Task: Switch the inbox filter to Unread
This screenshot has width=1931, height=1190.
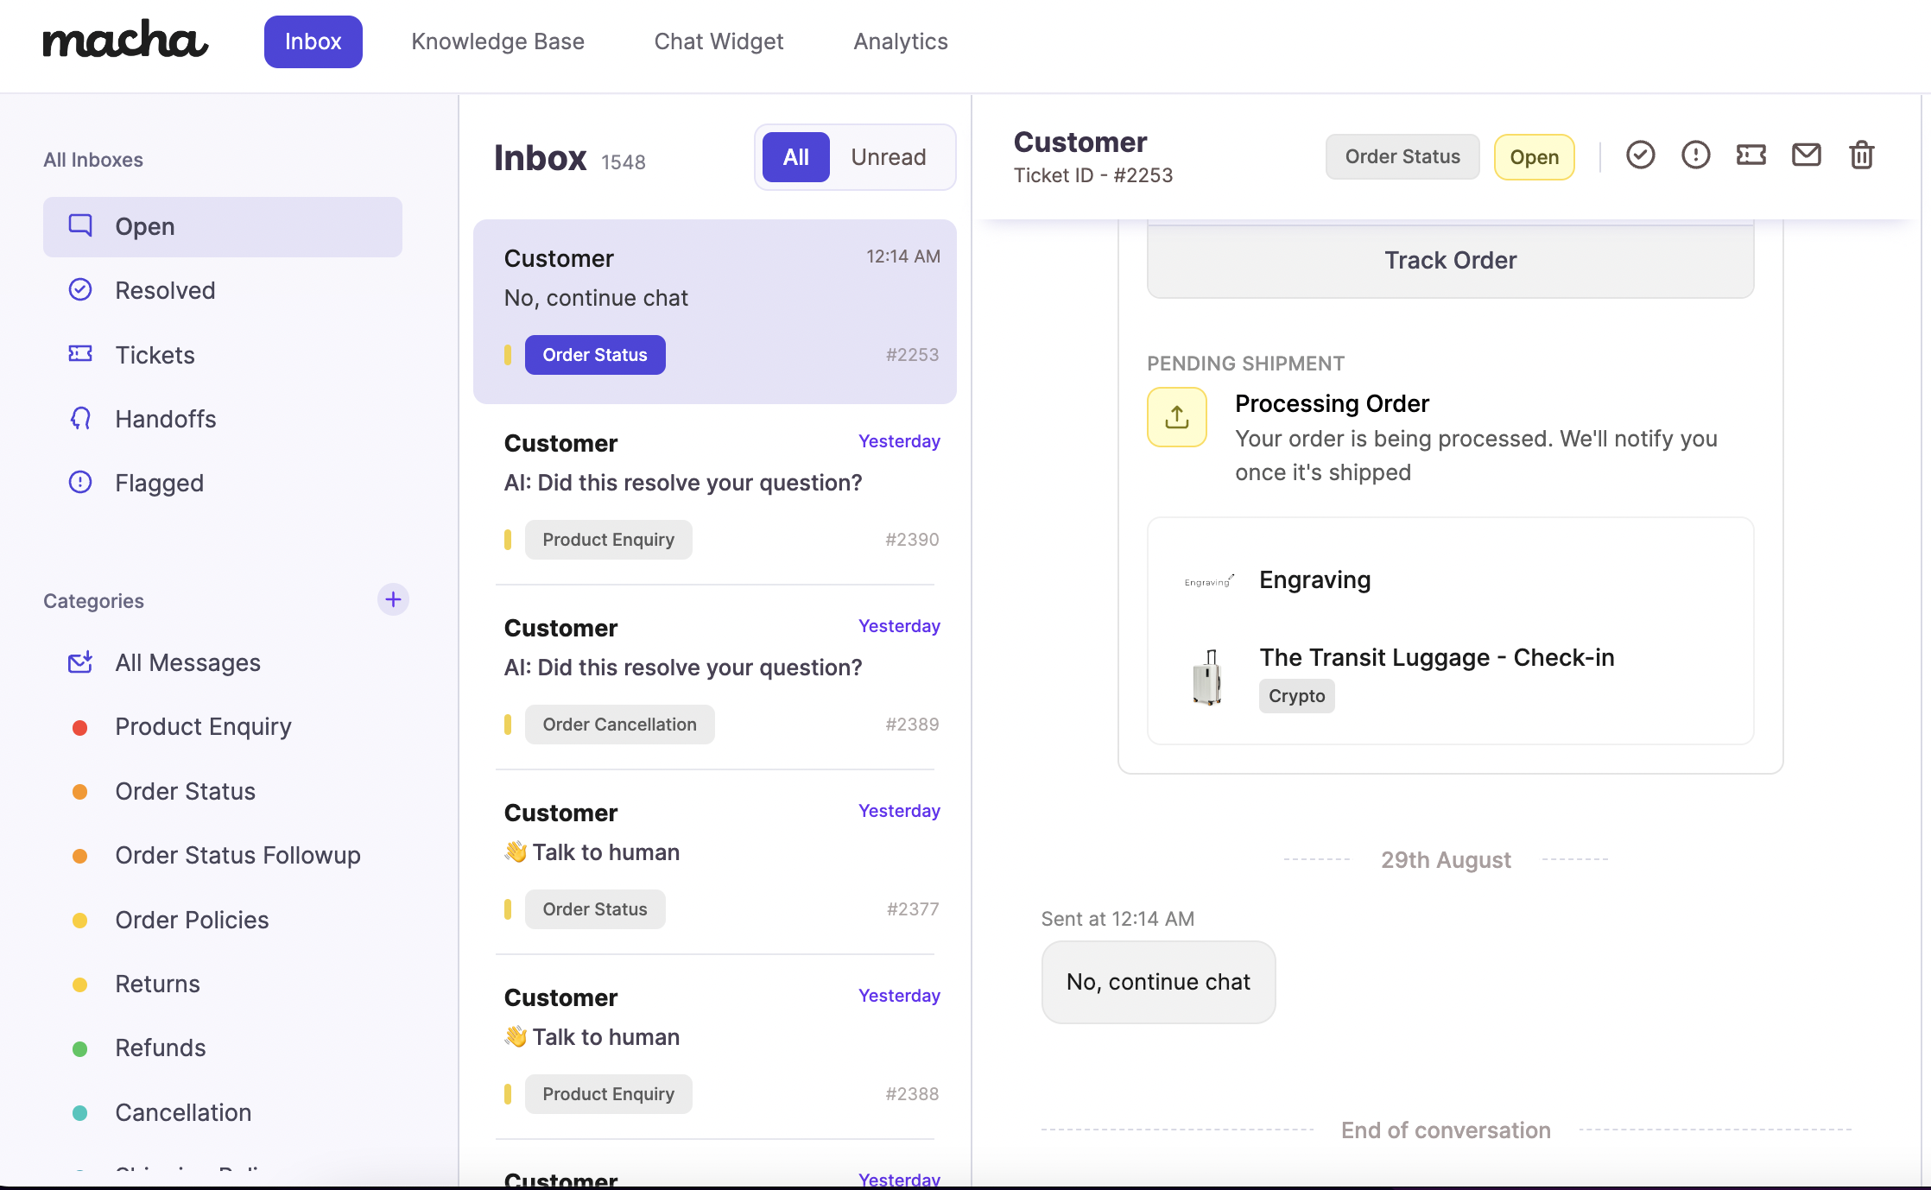Action: [x=888, y=157]
